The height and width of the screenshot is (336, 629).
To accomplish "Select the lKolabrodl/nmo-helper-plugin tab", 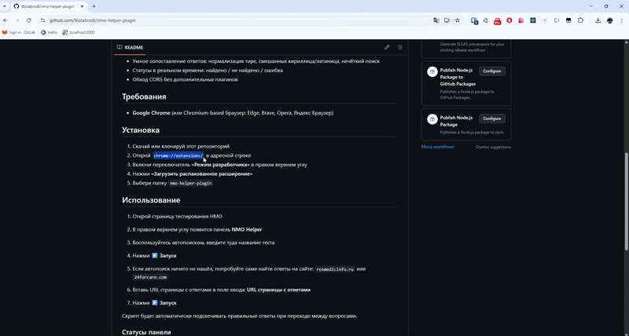I will click(x=50, y=7).
